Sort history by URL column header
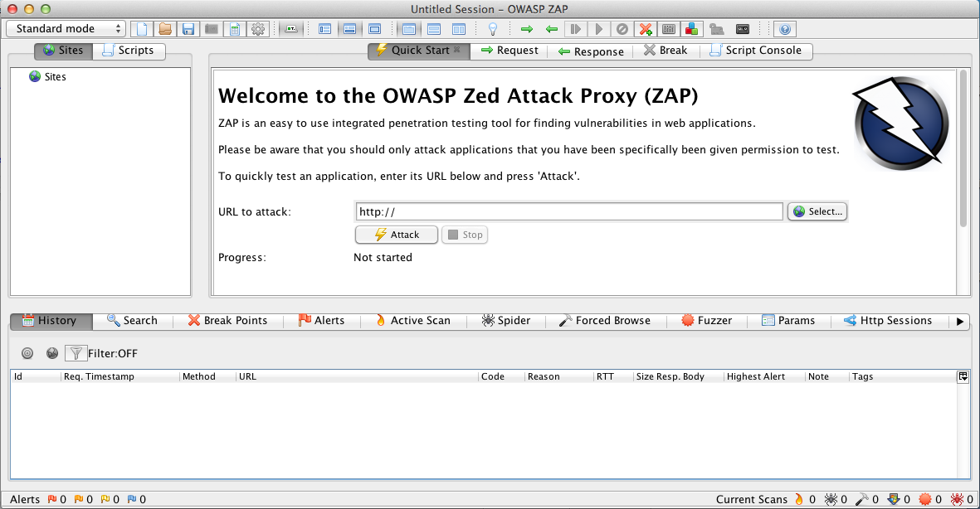This screenshot has height=509, width=980. click(357, 376)
